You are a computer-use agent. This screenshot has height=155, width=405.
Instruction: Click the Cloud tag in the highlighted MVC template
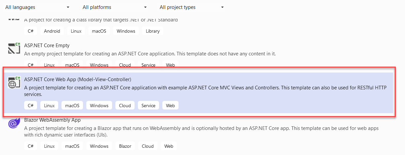tap(125, 106)
